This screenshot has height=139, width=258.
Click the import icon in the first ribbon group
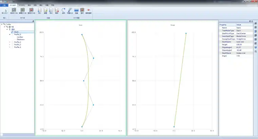click(5, 11)
